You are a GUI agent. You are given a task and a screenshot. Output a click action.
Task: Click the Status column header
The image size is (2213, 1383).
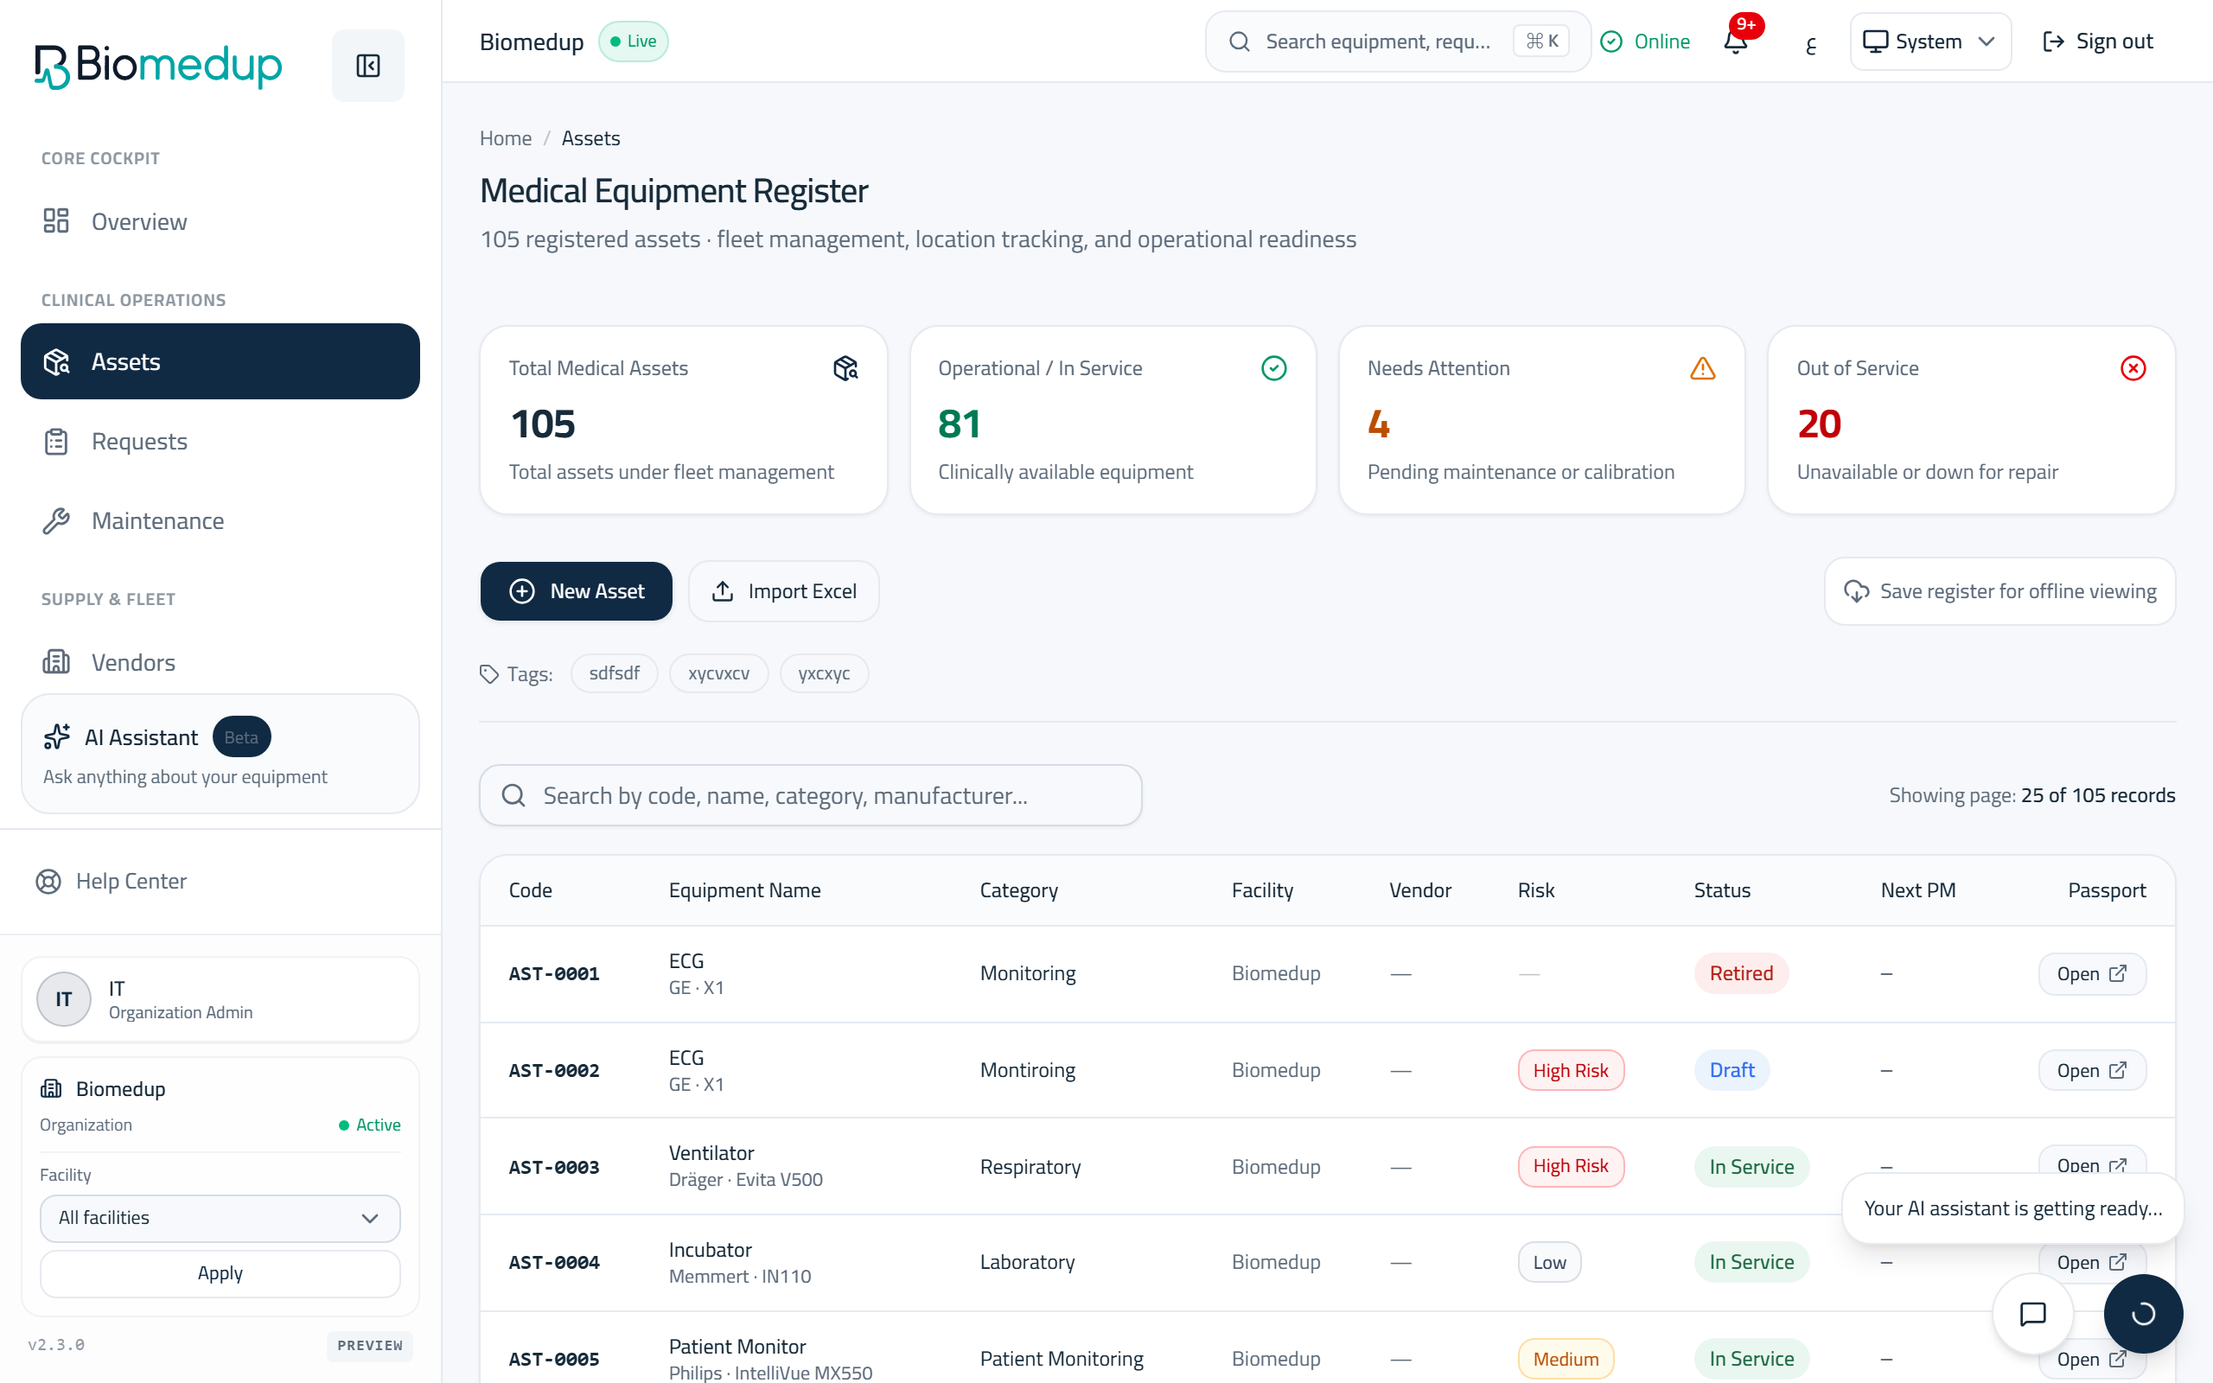pos(1722,890)
